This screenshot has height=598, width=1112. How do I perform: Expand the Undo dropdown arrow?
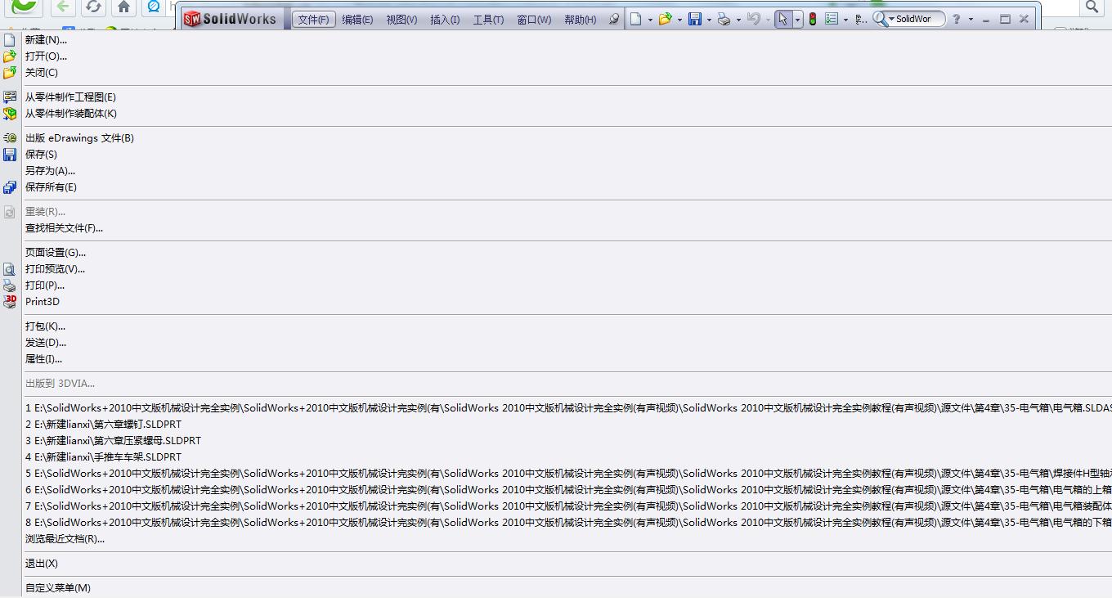(x=768, y=20)
